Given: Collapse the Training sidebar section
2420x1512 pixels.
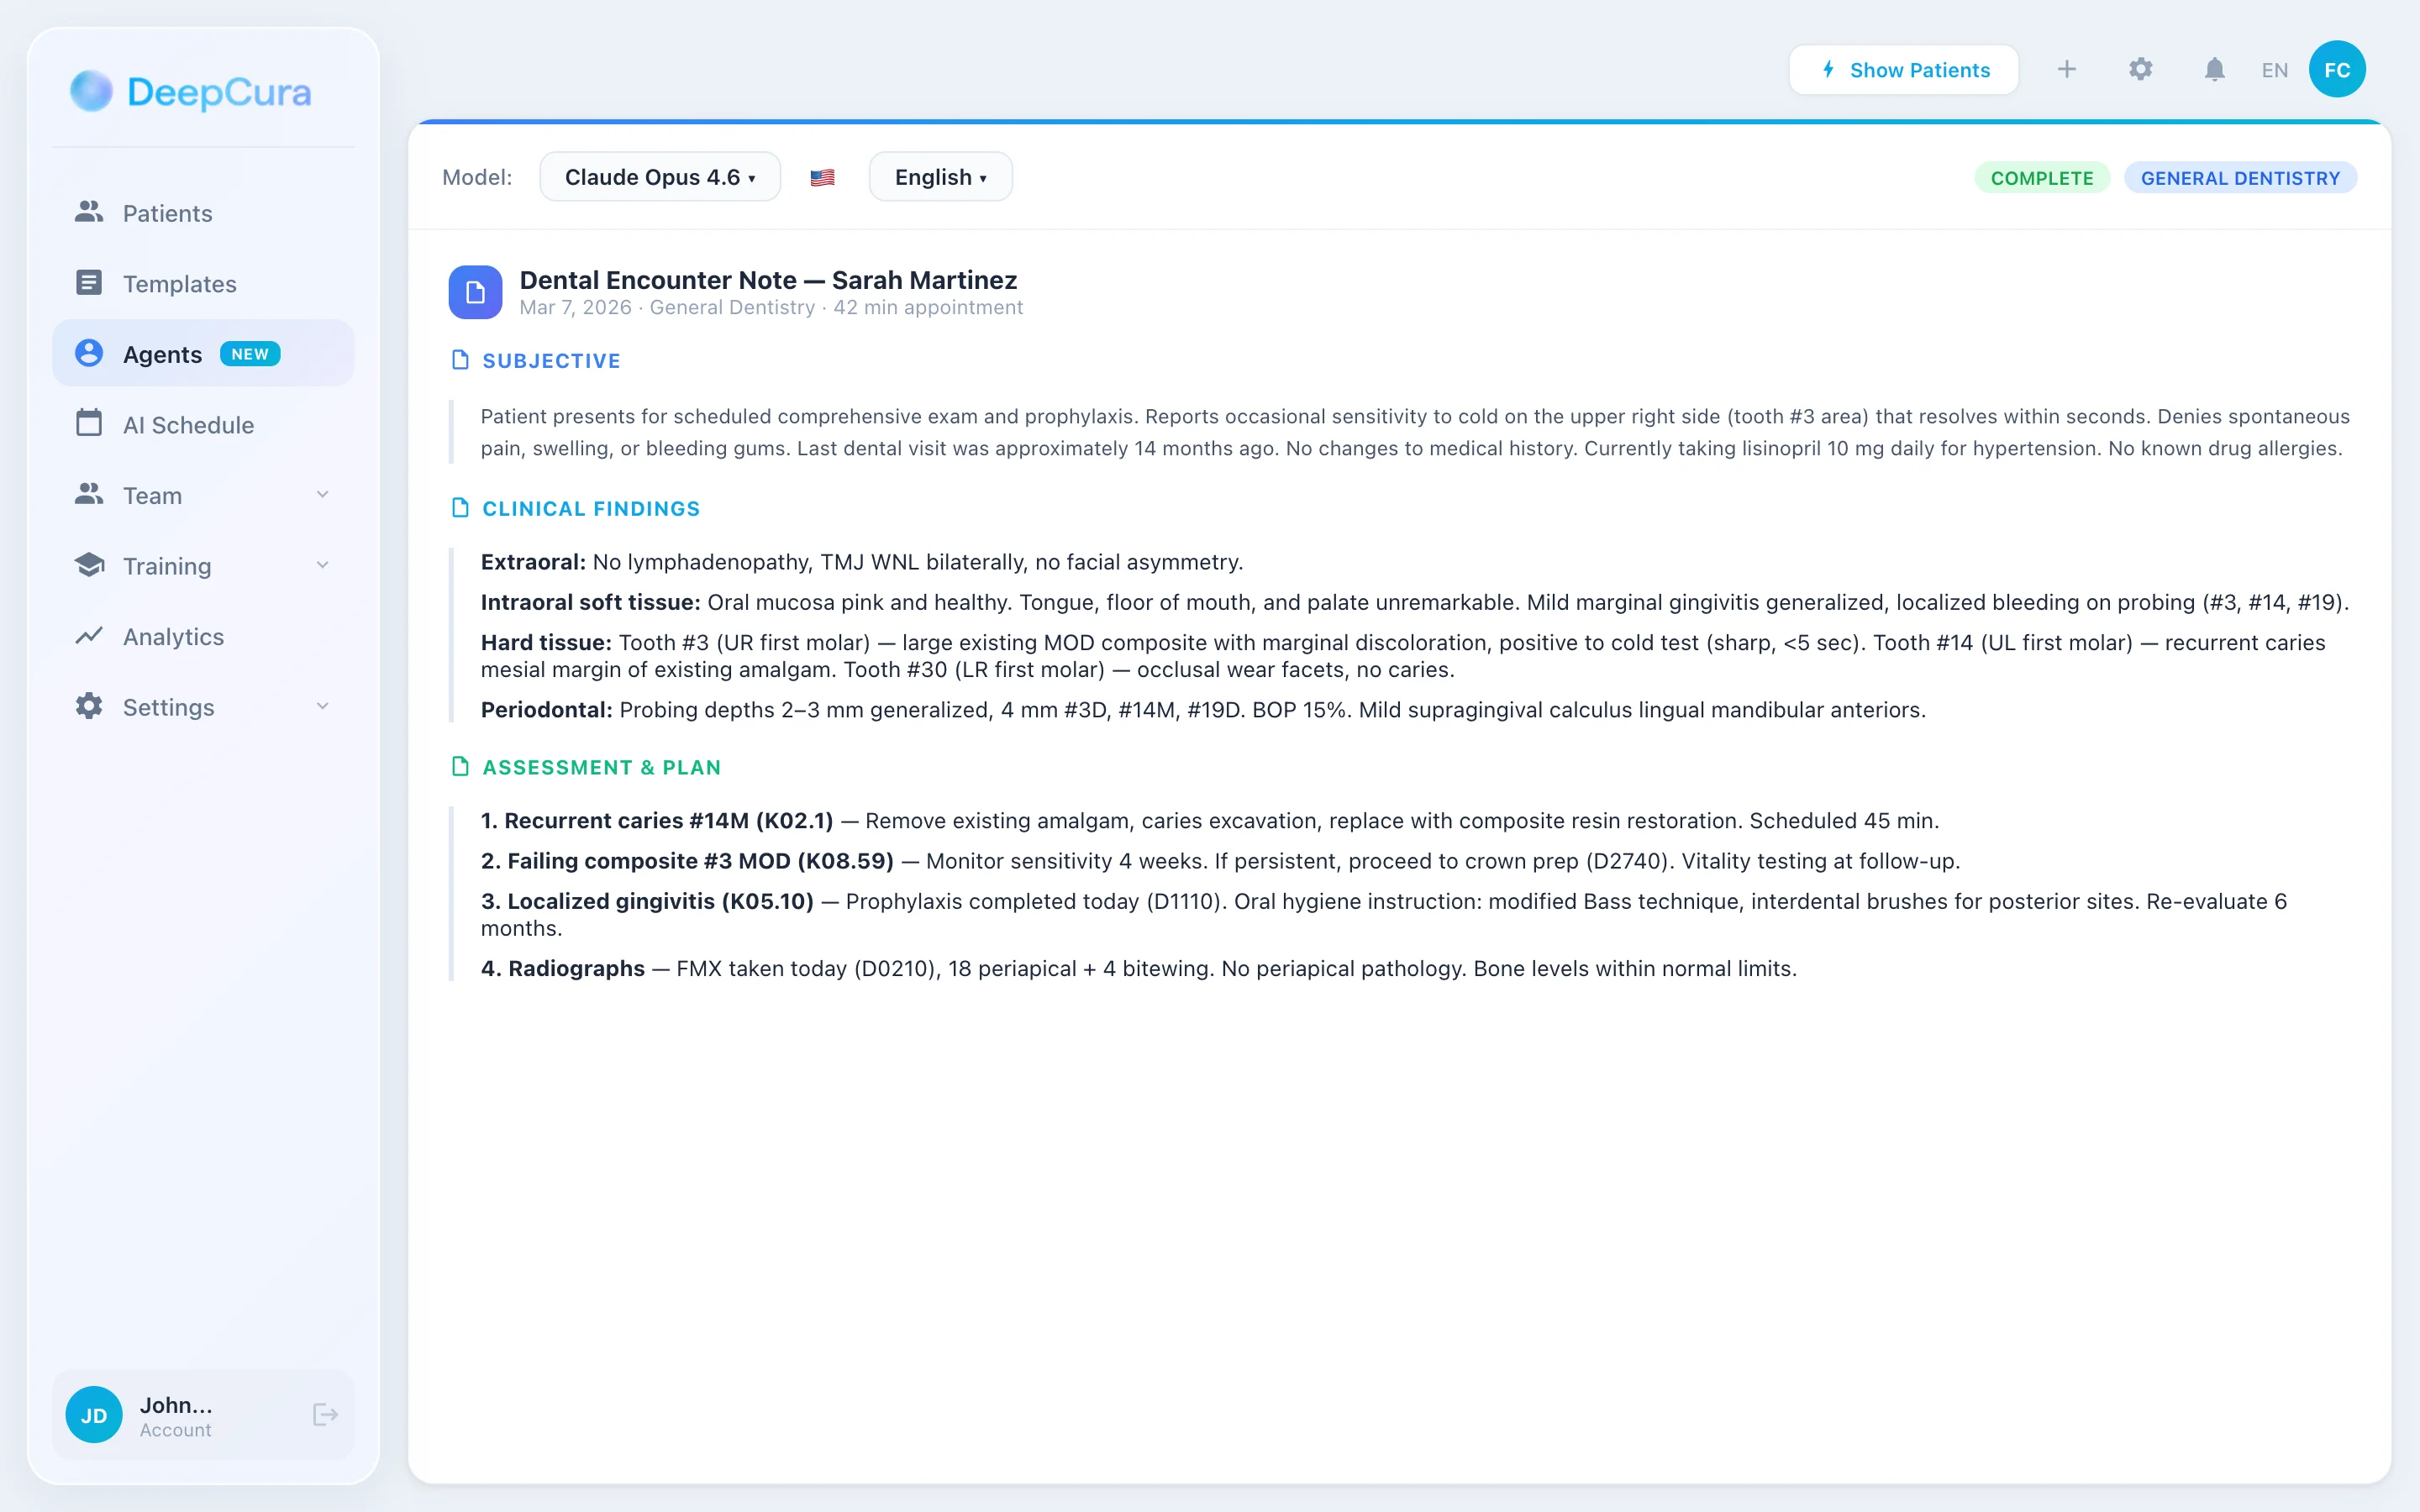Looking at the screenshot, I should coord(322,565).
